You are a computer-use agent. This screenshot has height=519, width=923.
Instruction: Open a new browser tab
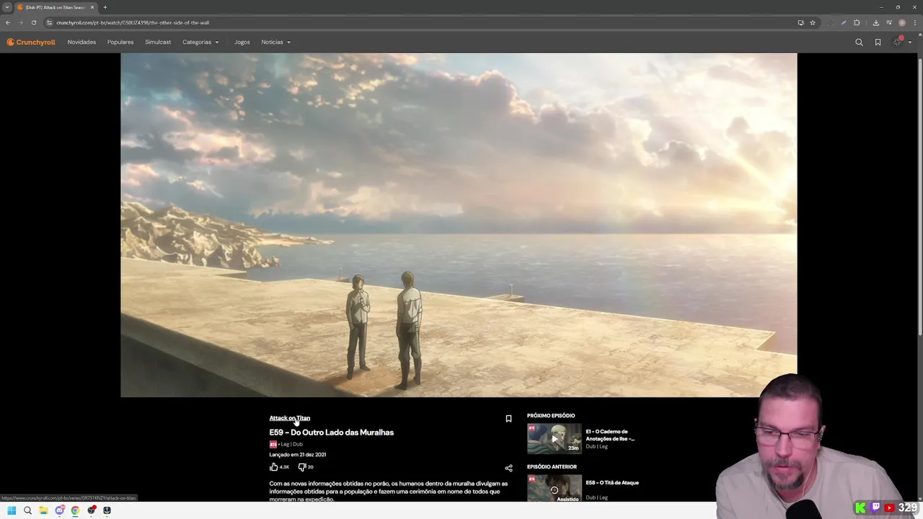tap(105, 7)
